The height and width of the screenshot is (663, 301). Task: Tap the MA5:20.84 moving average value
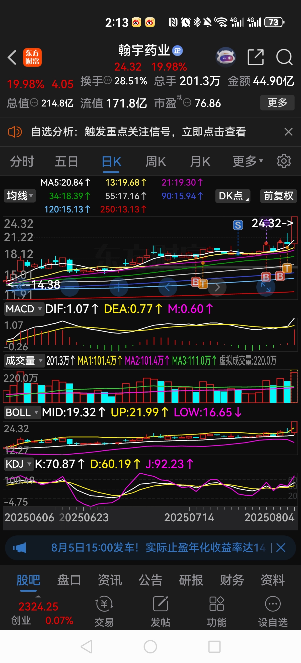[65, 183]
